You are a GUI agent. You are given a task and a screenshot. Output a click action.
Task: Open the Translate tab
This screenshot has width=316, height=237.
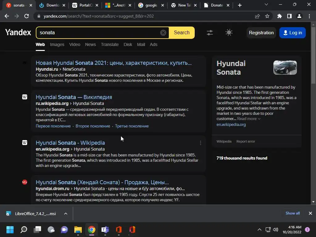click(110, 44)
